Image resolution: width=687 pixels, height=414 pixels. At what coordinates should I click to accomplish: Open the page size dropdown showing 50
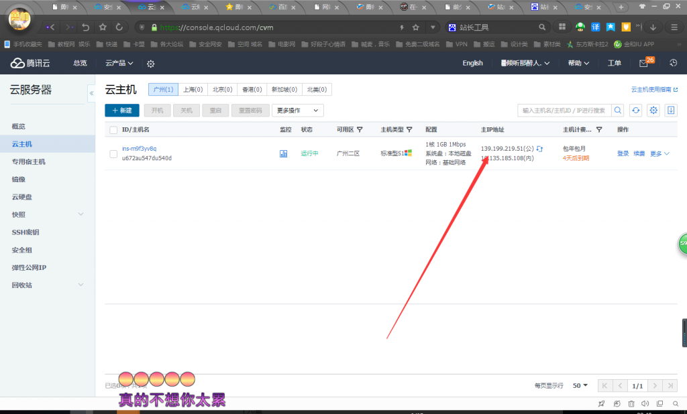tap(580, 386)
